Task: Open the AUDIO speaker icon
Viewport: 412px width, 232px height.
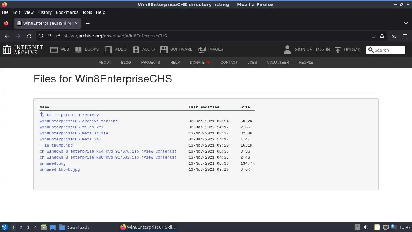Action: tap(136, 50)
